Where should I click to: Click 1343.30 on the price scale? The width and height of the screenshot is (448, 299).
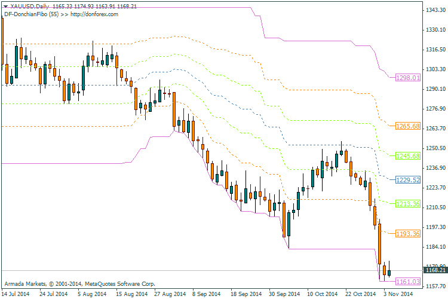point(434,10)
